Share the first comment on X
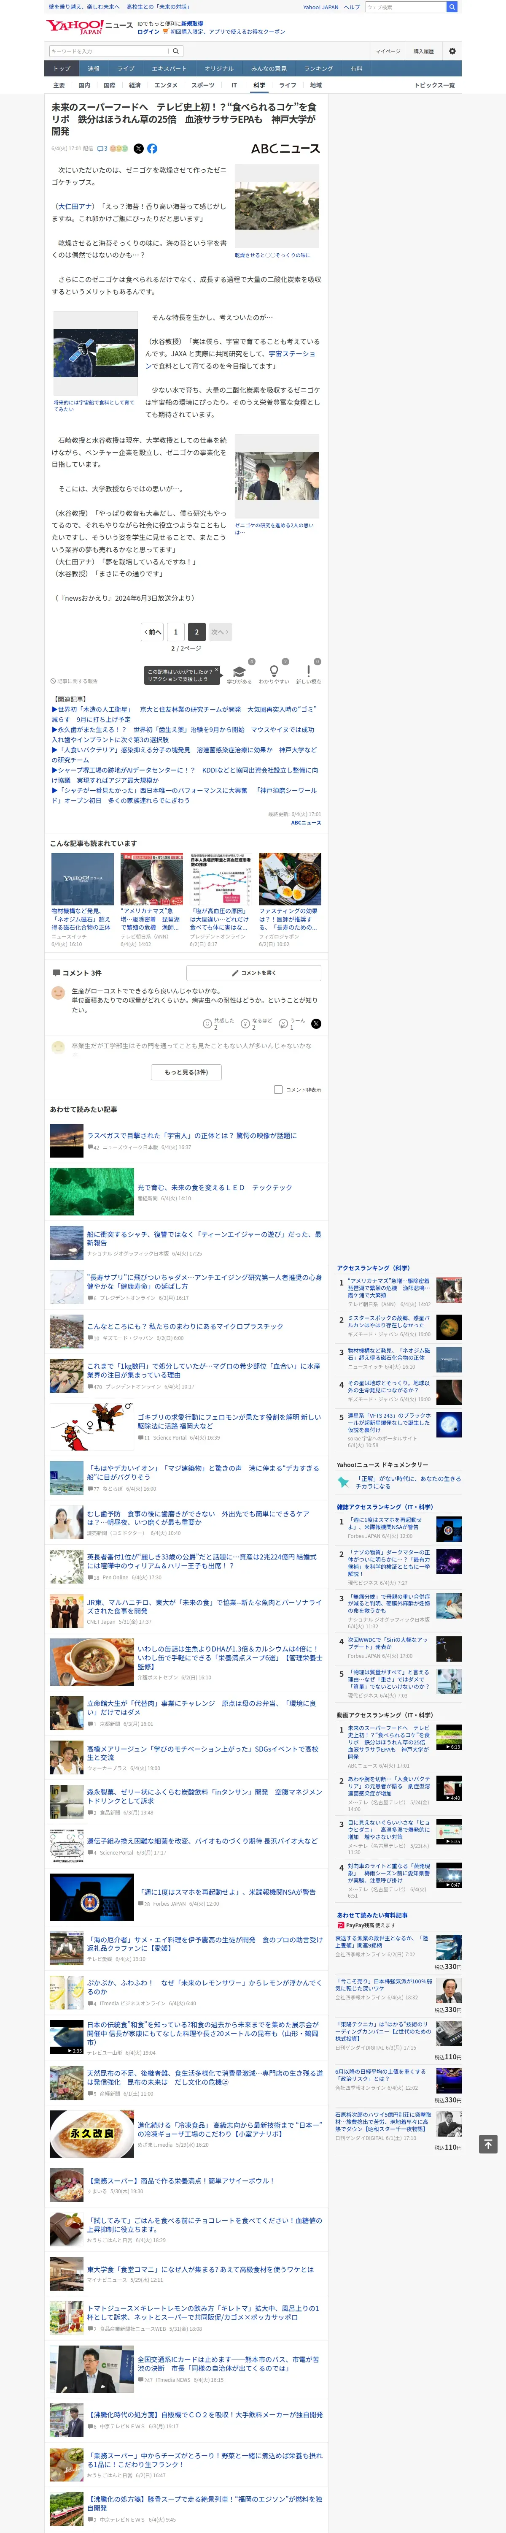Image resolution: width=506 pixels, height=2533 pixels. point(316,1024)
